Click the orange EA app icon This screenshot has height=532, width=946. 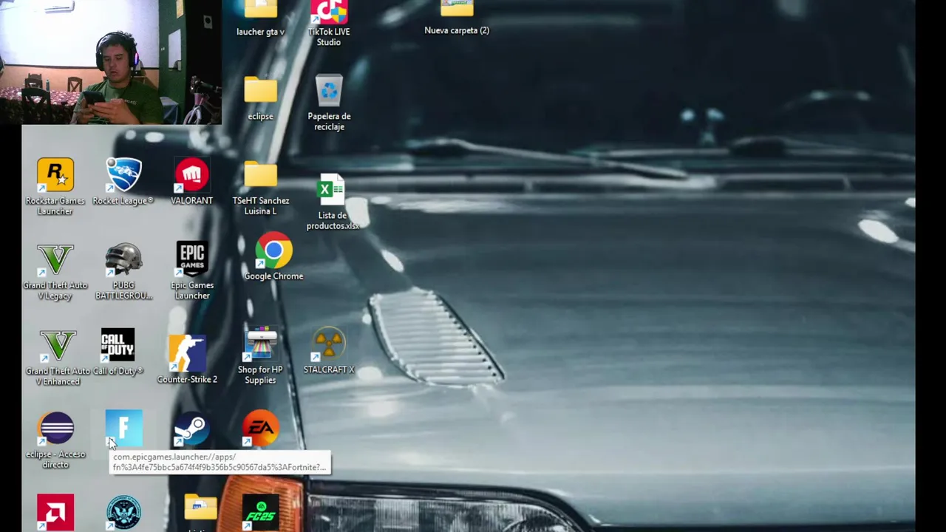260,429
